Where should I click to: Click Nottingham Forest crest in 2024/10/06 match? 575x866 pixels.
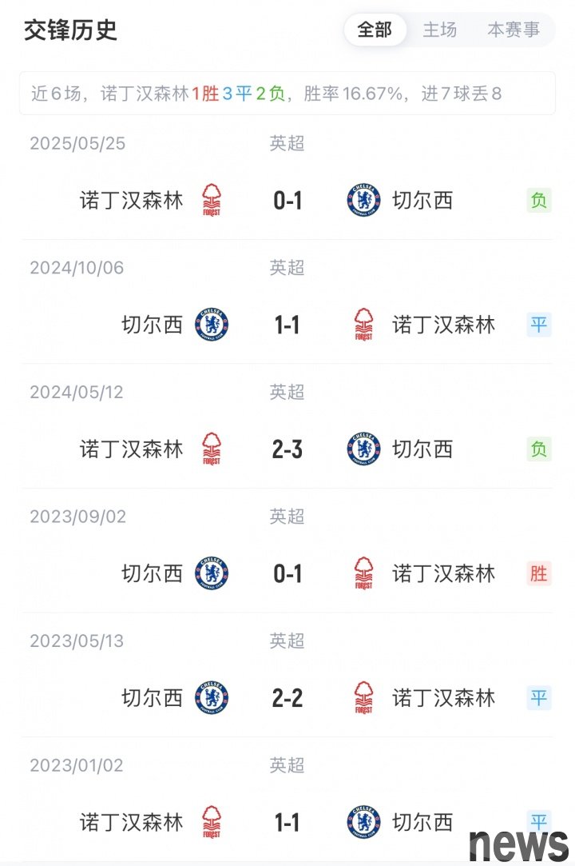click(363, 325)
